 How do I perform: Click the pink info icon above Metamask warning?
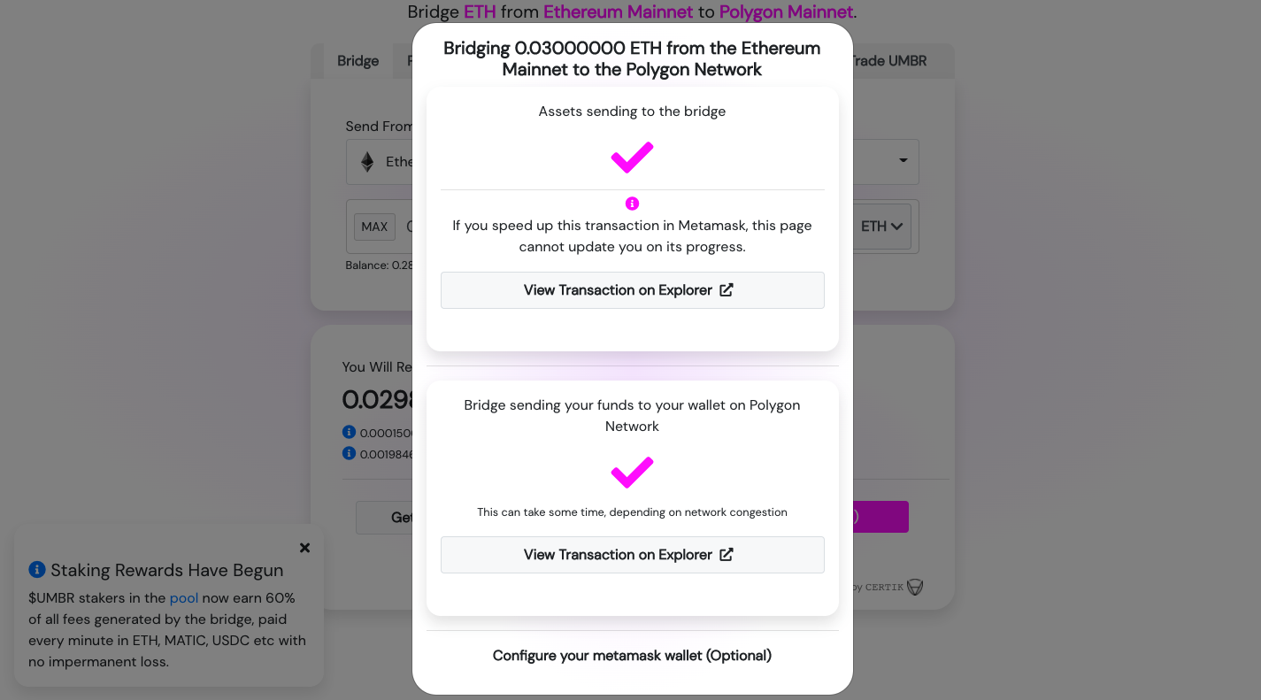(x=632, y=204)
